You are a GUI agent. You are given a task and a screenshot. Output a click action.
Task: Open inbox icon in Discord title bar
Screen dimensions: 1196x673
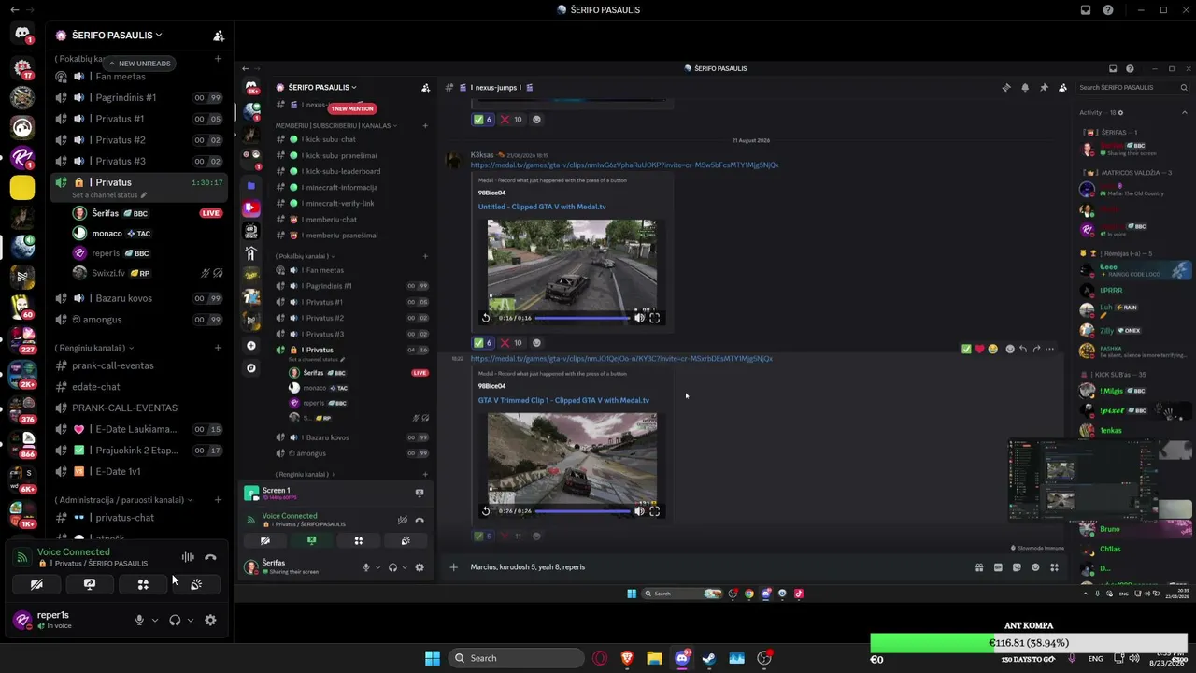(x=1086, y=10)
